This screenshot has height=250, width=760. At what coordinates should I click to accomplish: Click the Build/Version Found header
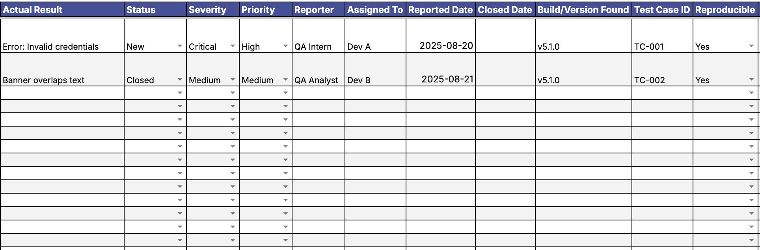click(x=583, y=10)
